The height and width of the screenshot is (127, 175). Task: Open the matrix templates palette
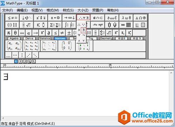(x=126, y=25)
